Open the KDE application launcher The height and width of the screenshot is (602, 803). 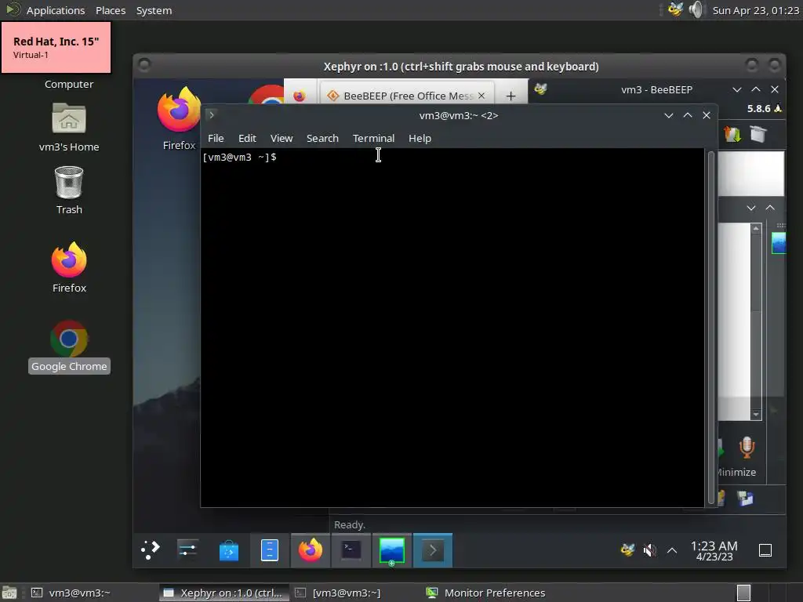[151, 550]
